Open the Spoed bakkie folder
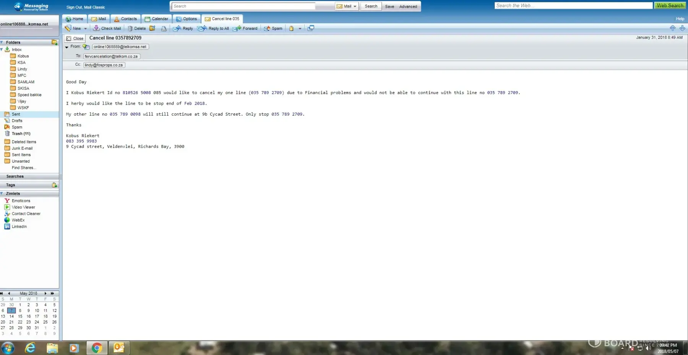 29,95
